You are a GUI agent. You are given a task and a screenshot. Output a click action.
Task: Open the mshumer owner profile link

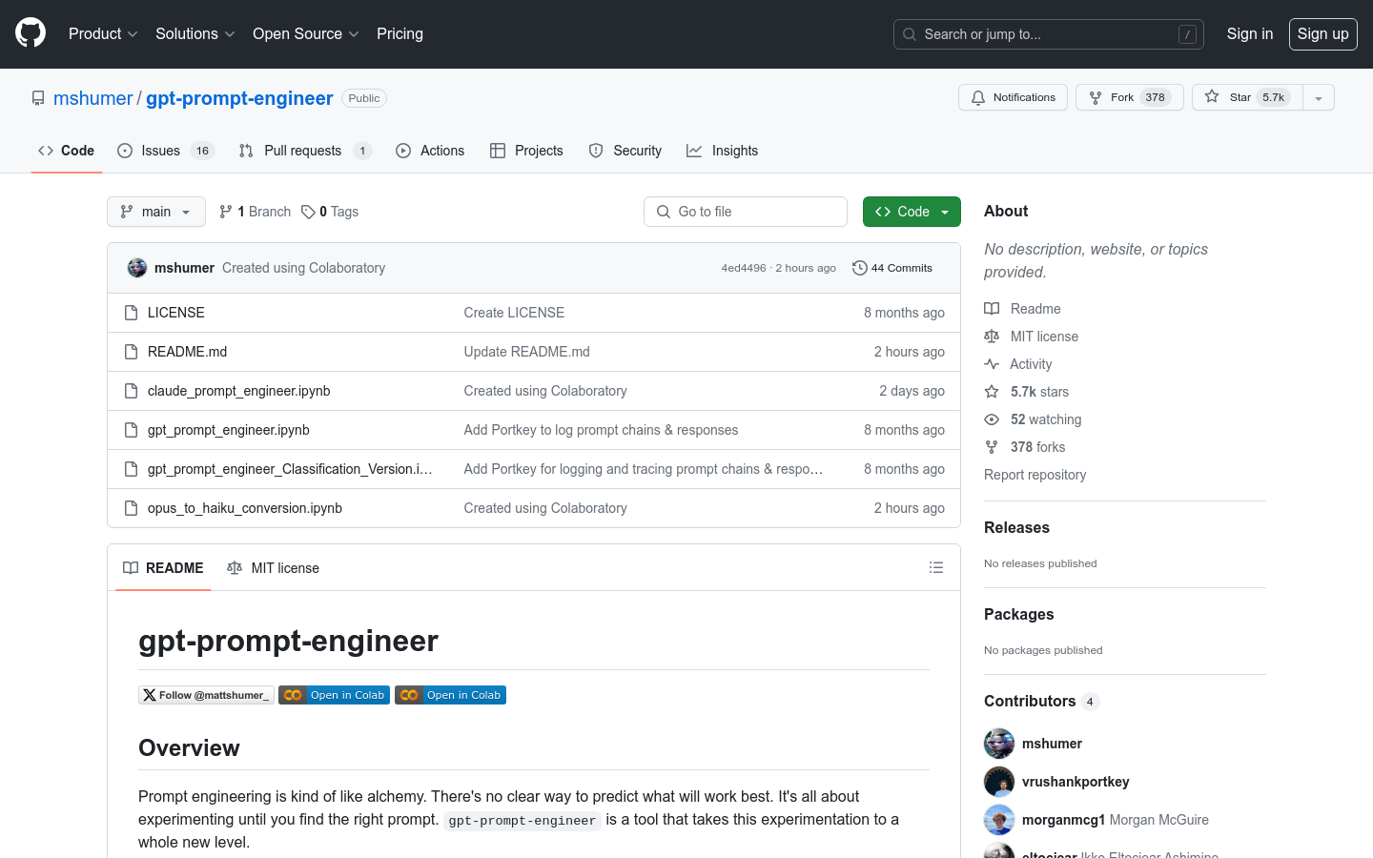pos(92,98)
